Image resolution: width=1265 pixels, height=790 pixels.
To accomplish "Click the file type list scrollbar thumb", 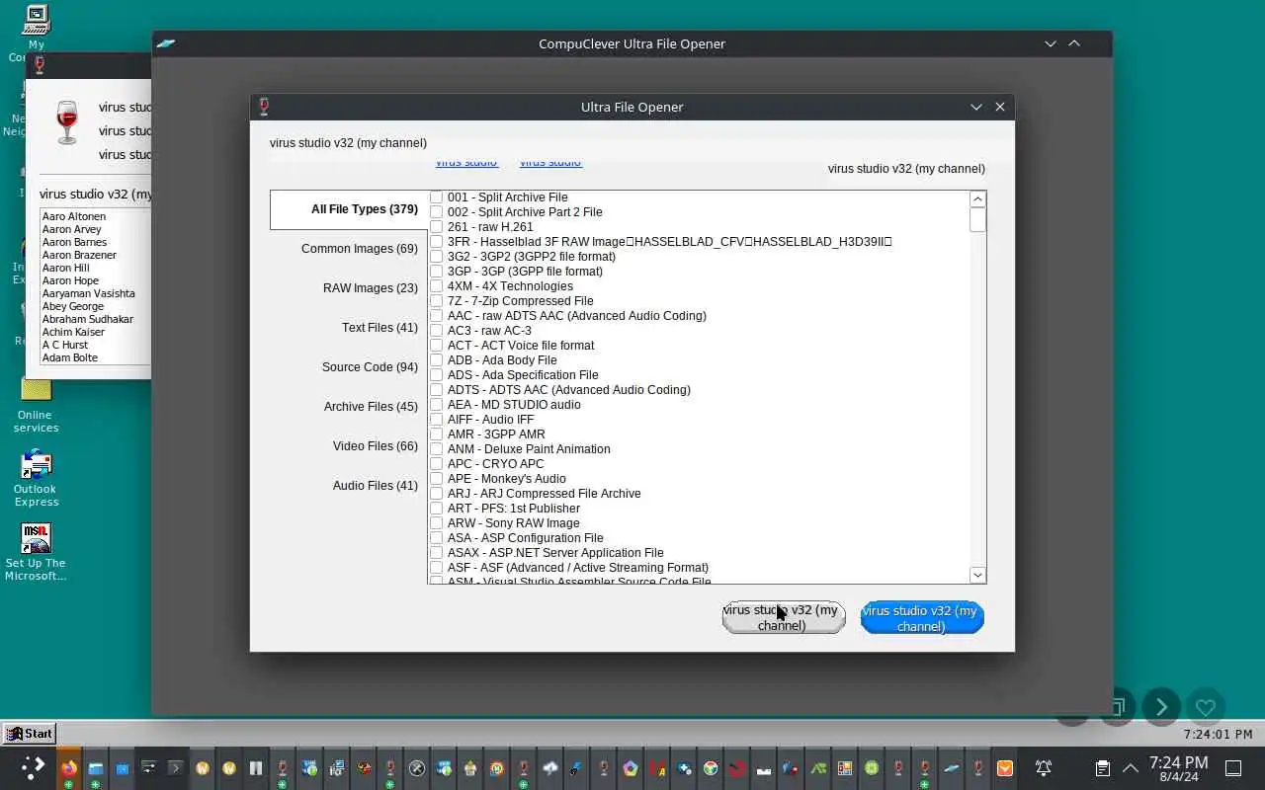I will pos(977,219).
